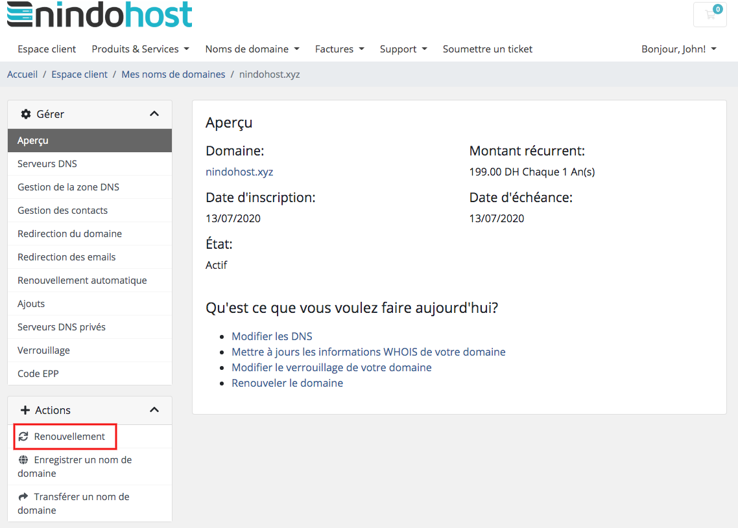
Task: Select Aperçu in the sidebar
Action: (x=90, y=141)
